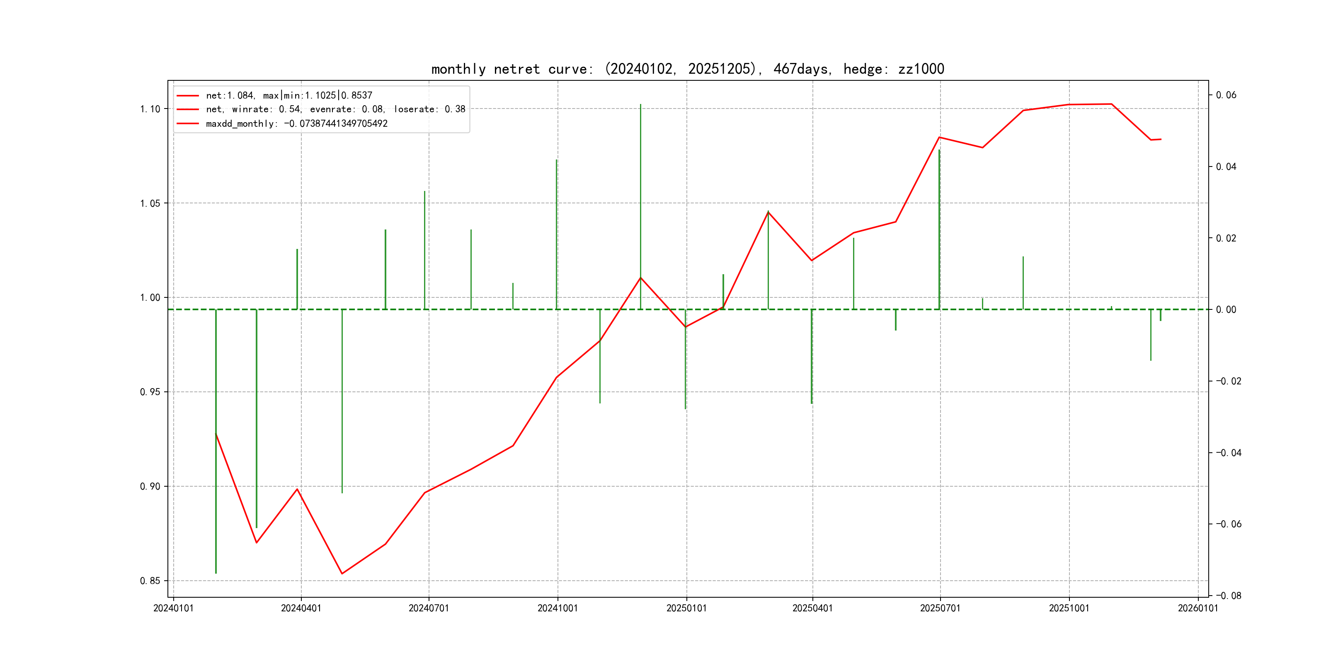Select the 20250401 x-axis tick label
Image resolution: width=1343 pixels, height=671 pixels.
click(812, 608)
